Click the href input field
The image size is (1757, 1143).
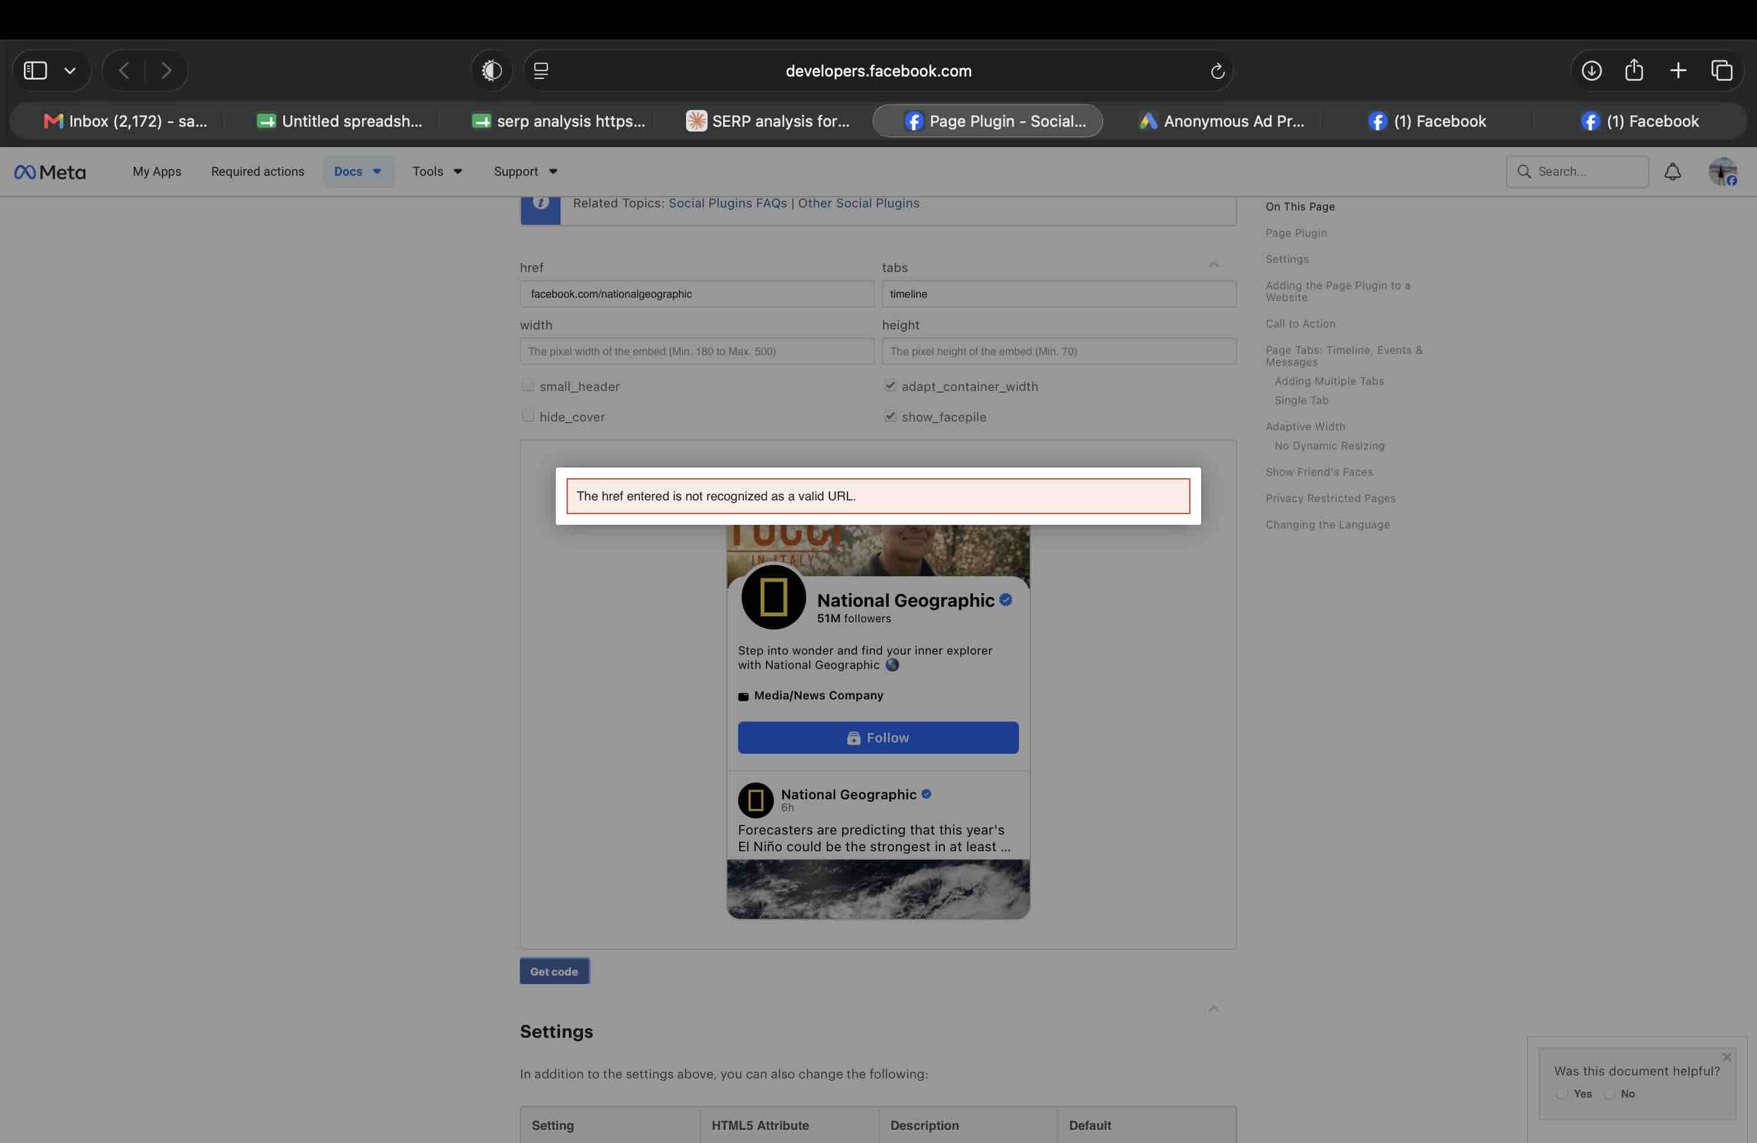click(x=697, y=294)
